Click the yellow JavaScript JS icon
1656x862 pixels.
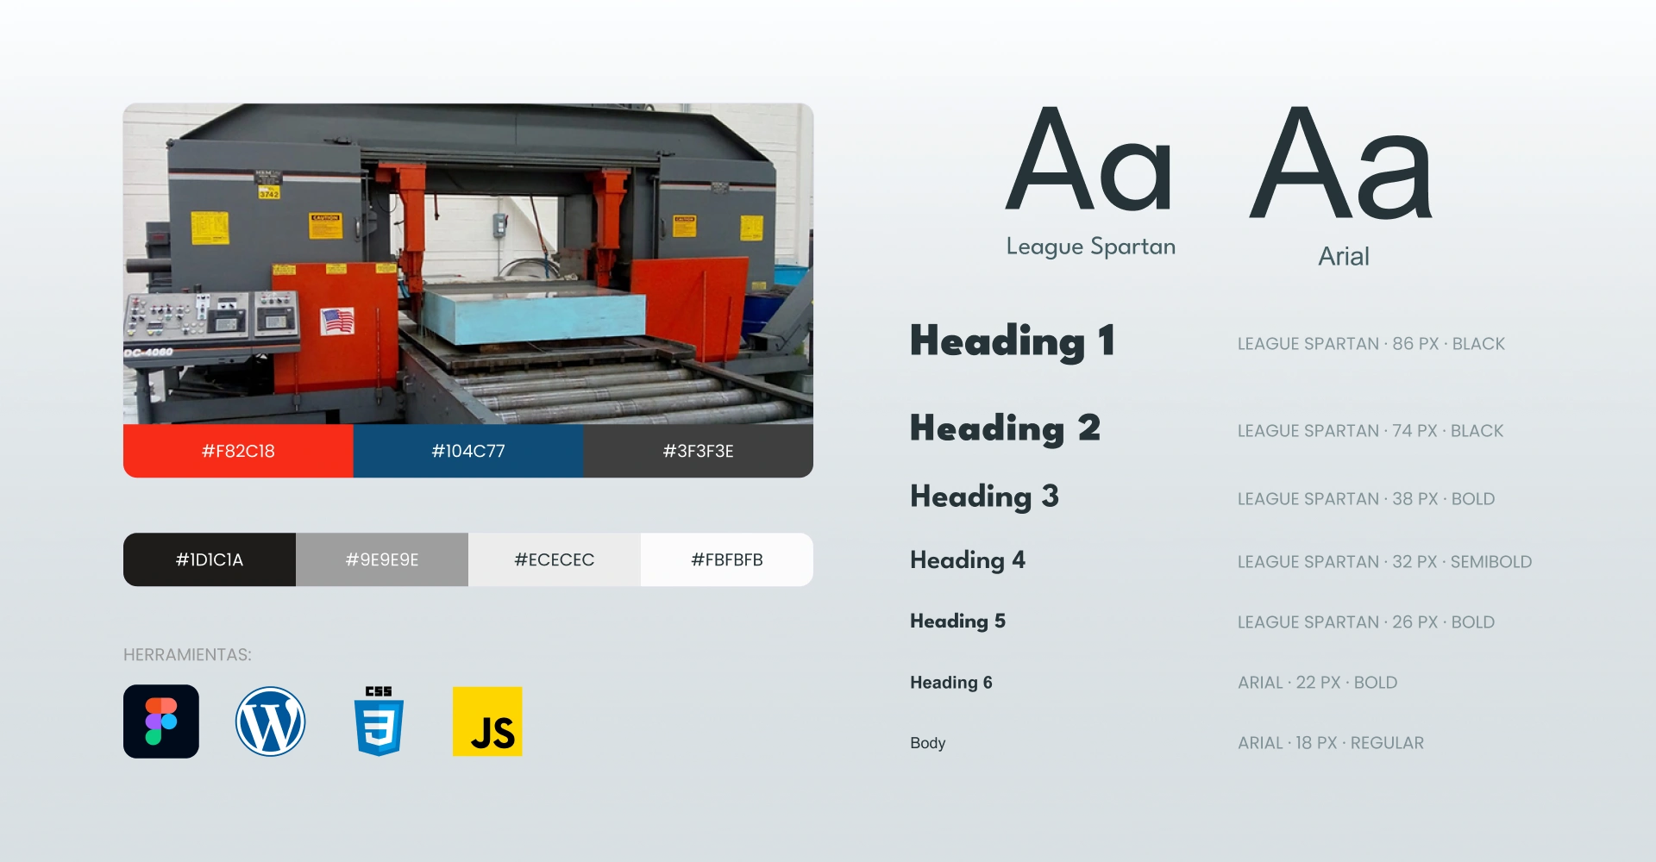coord(487,721)
